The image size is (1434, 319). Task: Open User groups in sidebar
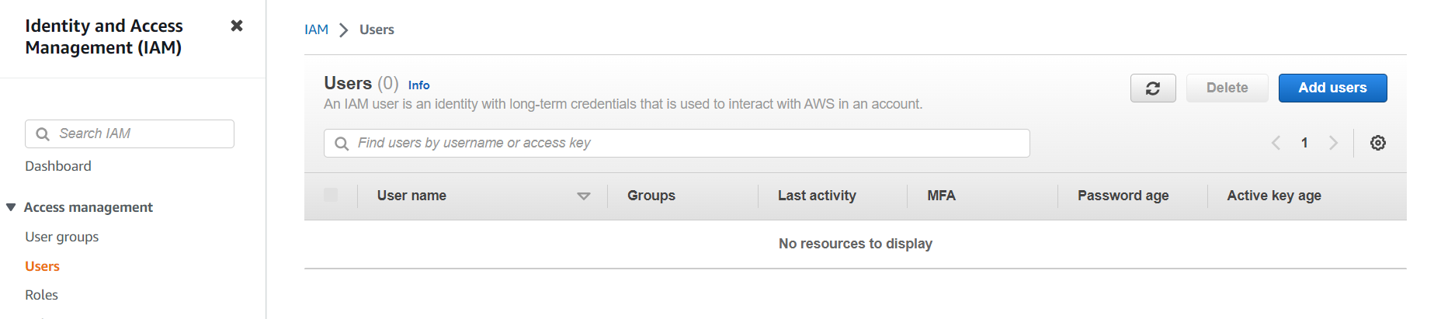click(62, 237)
